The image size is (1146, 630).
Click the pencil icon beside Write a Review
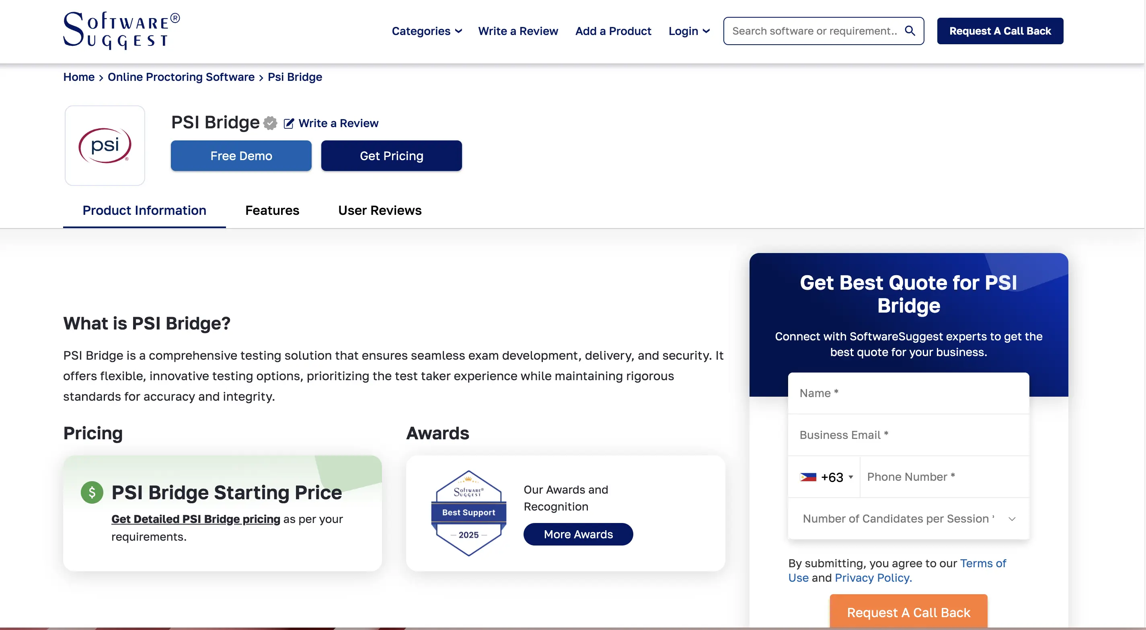pyautogui.click(x=288, y=124)
